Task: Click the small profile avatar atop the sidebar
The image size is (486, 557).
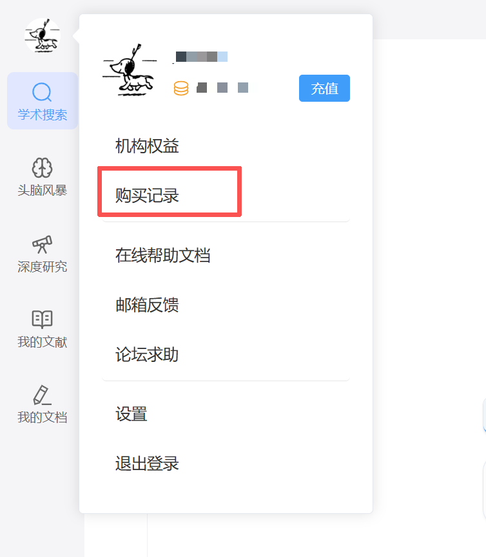Action: (43, 37)
